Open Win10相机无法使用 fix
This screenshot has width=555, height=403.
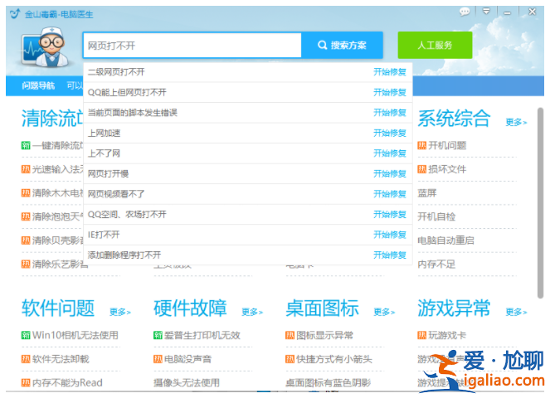tap(75, 336)
